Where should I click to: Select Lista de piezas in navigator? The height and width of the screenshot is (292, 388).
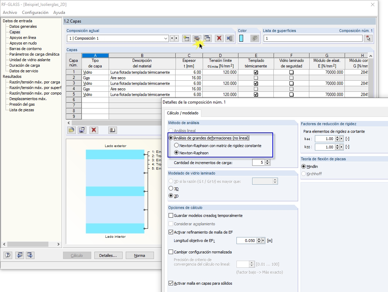click(x=22, y=110)
